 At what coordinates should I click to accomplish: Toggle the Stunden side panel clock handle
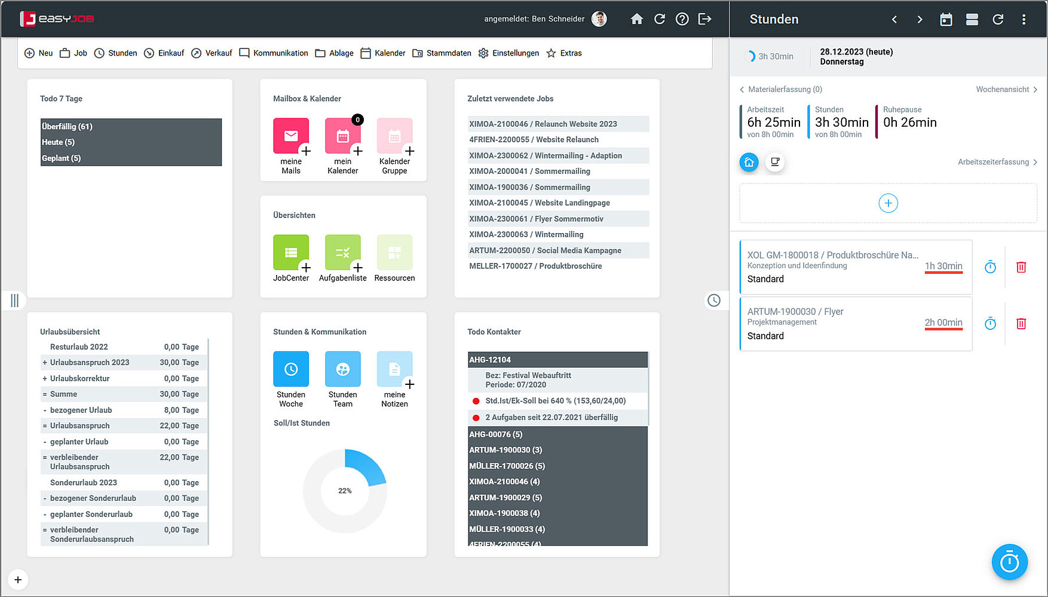[714, 301]
